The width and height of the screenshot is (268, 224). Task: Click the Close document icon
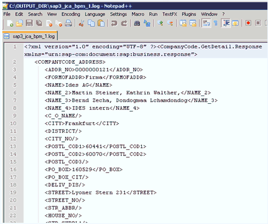click(49, 24)
